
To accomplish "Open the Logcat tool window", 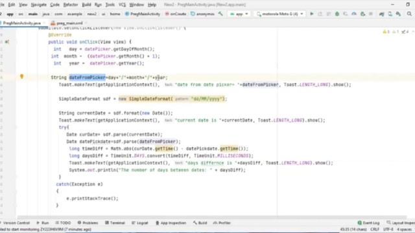I will [140, 223].
